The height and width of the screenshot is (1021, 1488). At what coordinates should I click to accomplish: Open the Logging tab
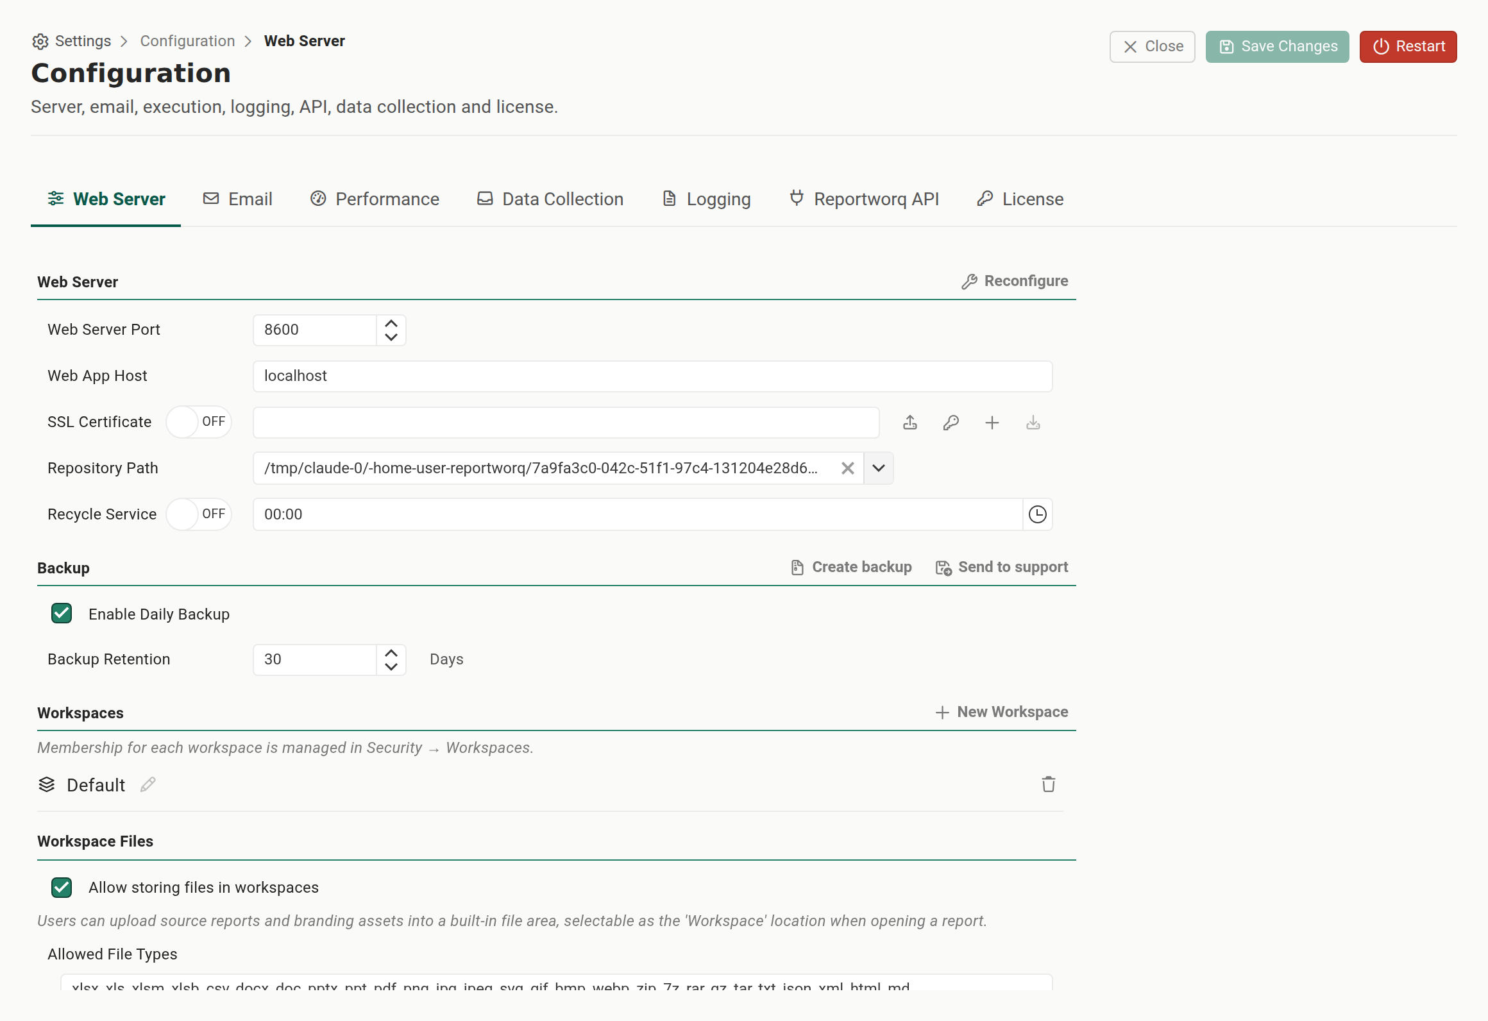tap(706, 199)
